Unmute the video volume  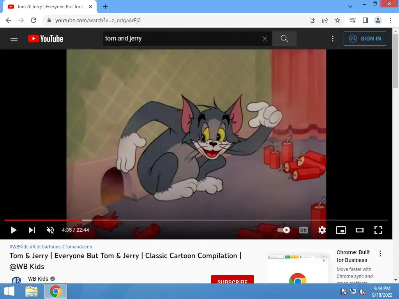[50, 230]
